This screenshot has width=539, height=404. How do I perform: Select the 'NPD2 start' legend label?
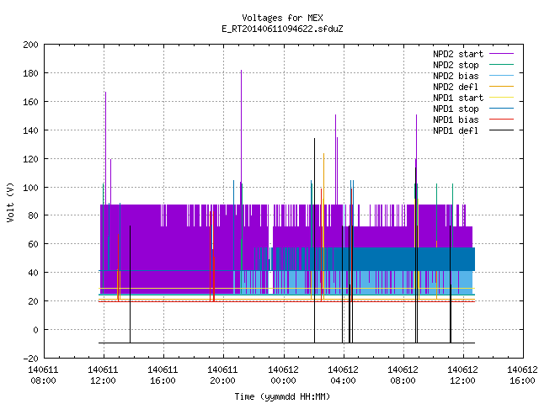click(x=458, y=54)
